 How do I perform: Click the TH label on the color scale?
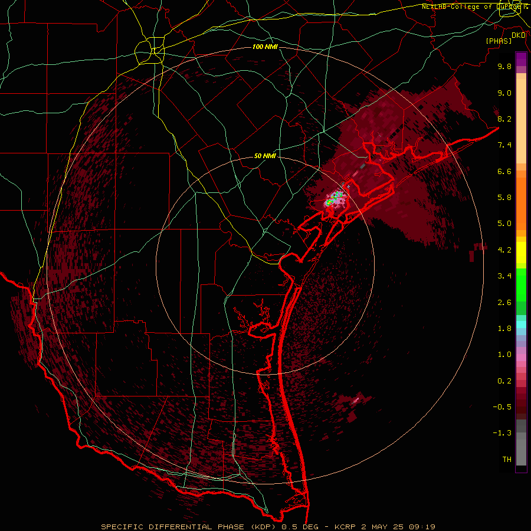507,460
